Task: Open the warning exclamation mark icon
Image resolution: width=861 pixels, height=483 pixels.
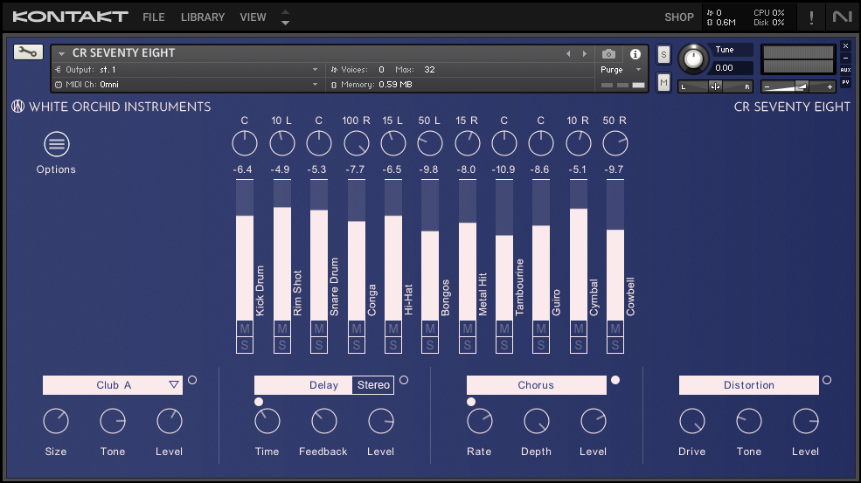Action: 811,17
